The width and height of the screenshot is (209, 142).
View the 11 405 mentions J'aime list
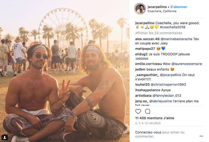(x=155, y=118)
